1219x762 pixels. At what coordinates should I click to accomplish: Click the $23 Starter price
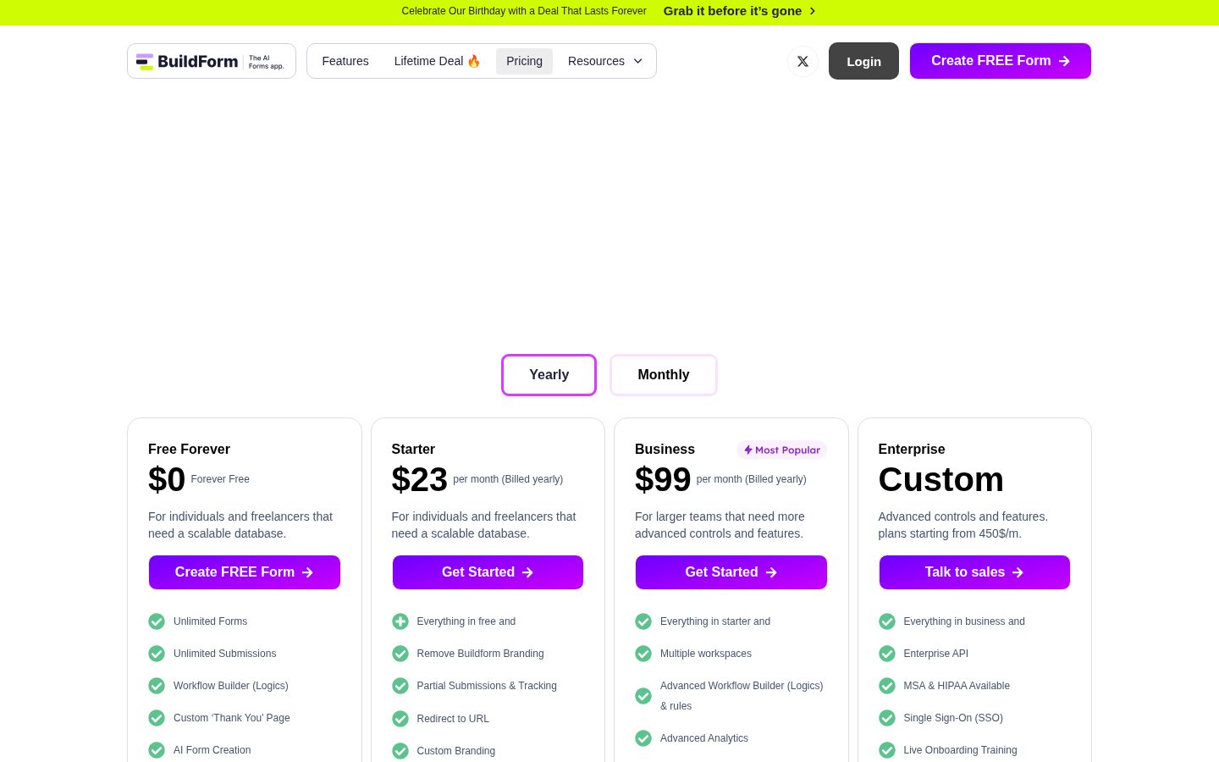(419, 479)
